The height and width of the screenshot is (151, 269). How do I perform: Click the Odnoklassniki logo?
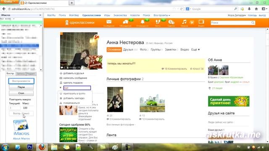tap(80, 23)
